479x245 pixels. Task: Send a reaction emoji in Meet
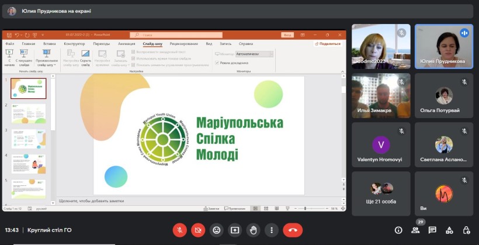[x=216, y=230]
